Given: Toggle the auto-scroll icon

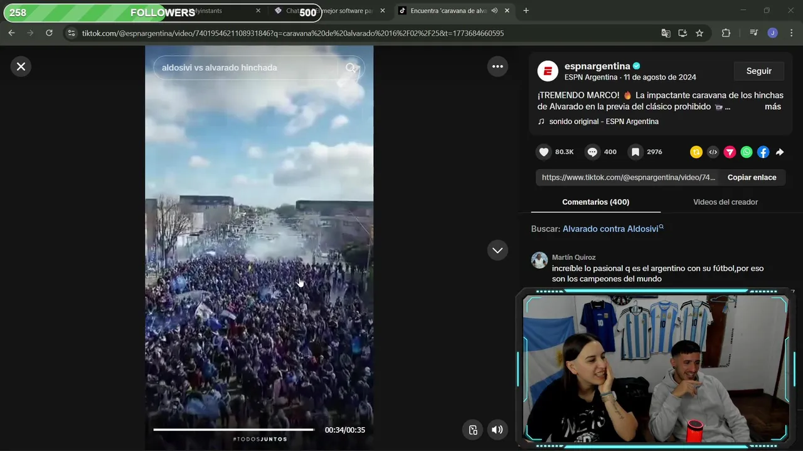Looking at the screenshot, I should pyautogui.click(x=473, y=430).
